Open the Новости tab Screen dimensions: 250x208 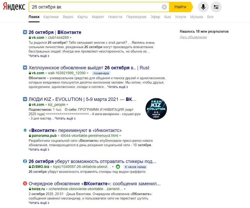(115, 17)
